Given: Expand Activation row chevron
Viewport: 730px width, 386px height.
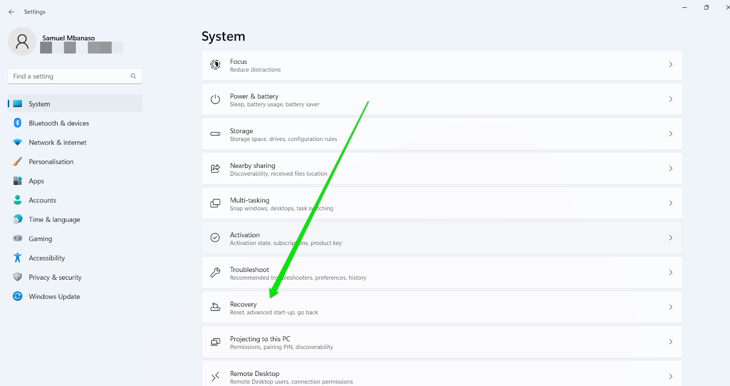Looking at the screenshot, I should coord(671,238).
